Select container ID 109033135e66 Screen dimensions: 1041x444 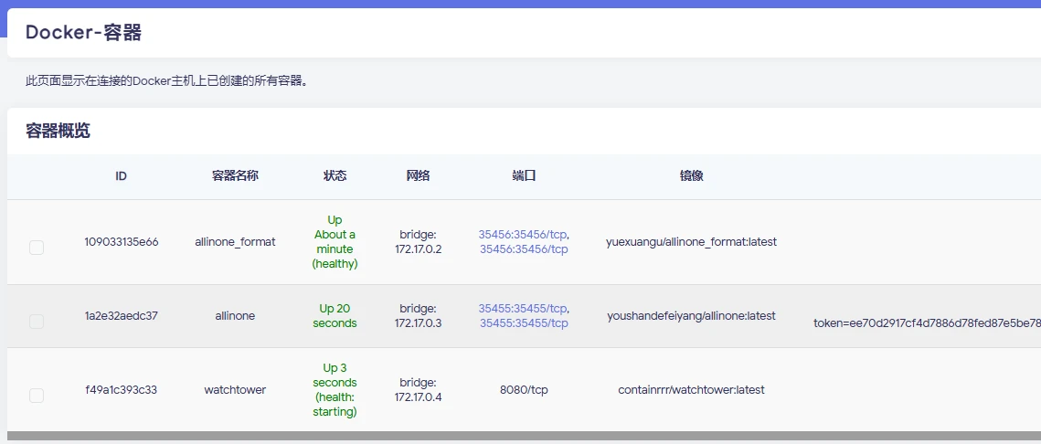tap(122, 242)
